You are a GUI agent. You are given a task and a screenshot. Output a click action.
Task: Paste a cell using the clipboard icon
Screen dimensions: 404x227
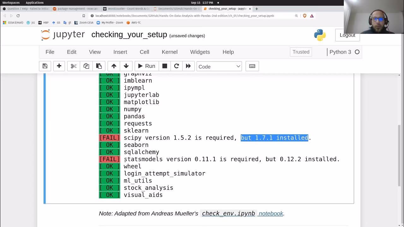(99, 66)
